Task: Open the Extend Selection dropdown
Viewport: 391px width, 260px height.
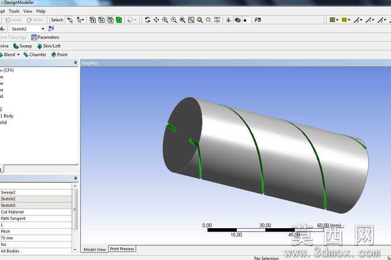Action: pyautogui.click(x=131, y=20)
